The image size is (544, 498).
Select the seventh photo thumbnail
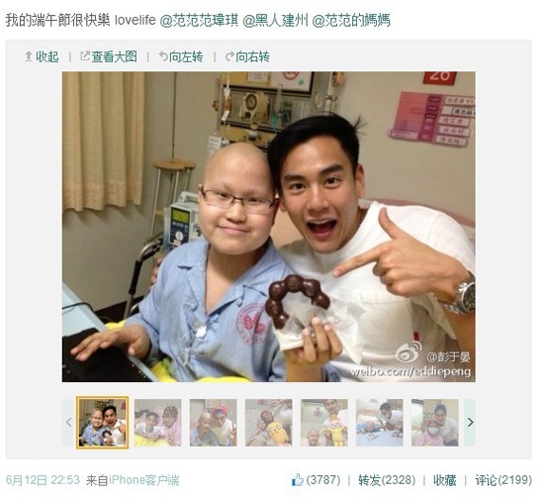435,423
